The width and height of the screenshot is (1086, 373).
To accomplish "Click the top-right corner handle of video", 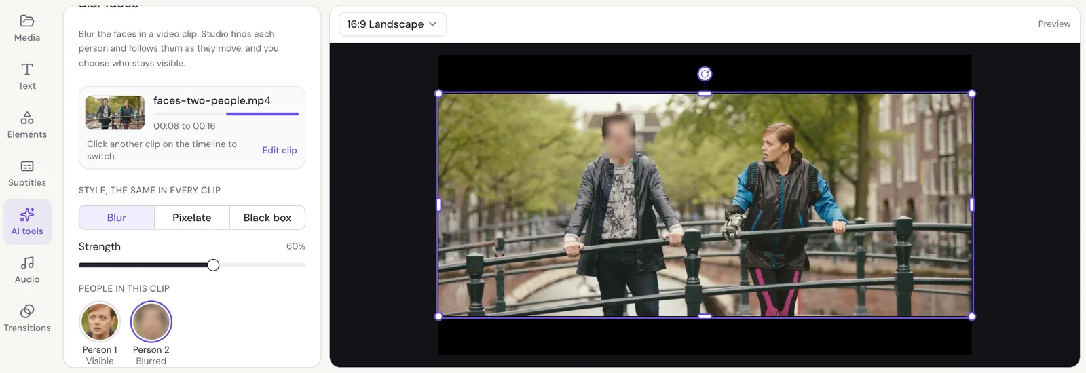I will pyautogui.click(x=972, y=94).
